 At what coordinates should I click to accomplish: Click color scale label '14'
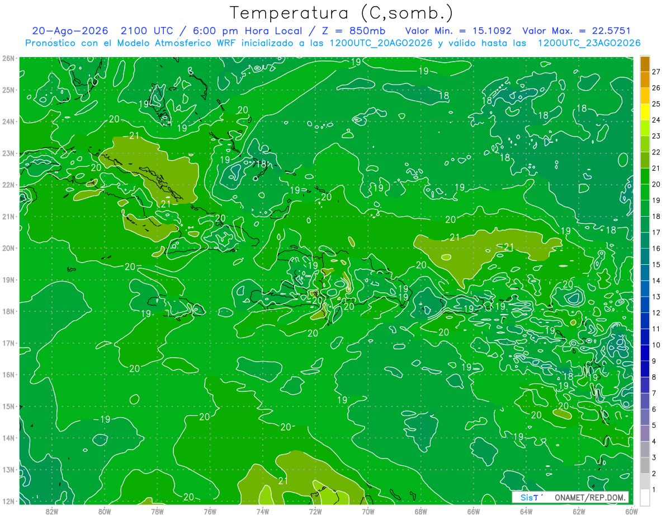656,280
